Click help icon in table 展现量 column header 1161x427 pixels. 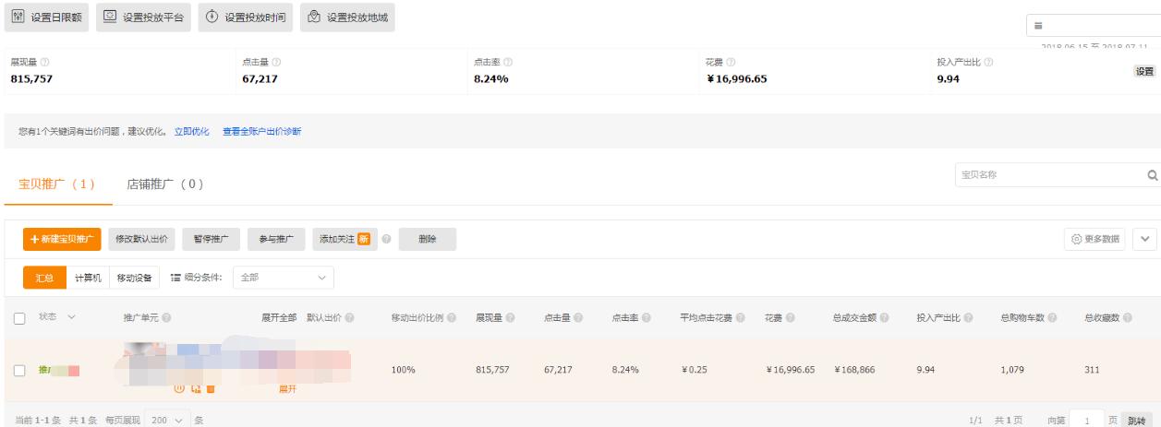coord(511,318)
